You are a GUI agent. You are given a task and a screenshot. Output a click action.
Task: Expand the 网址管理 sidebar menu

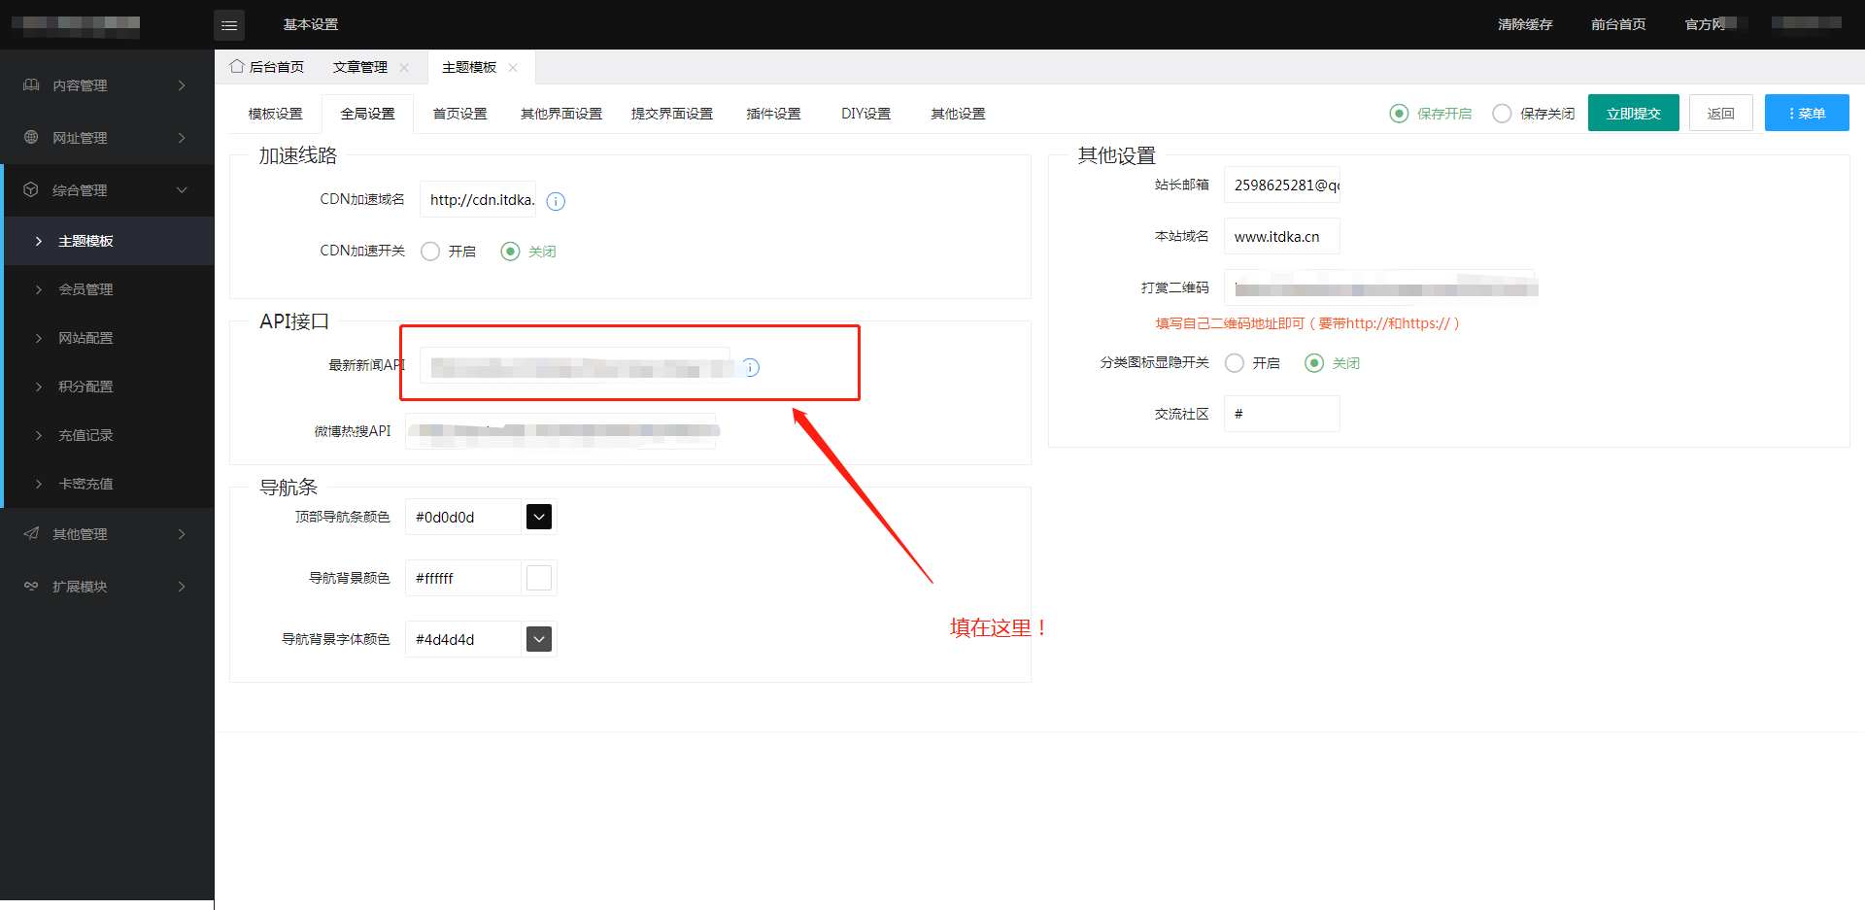tap(107, 138)
